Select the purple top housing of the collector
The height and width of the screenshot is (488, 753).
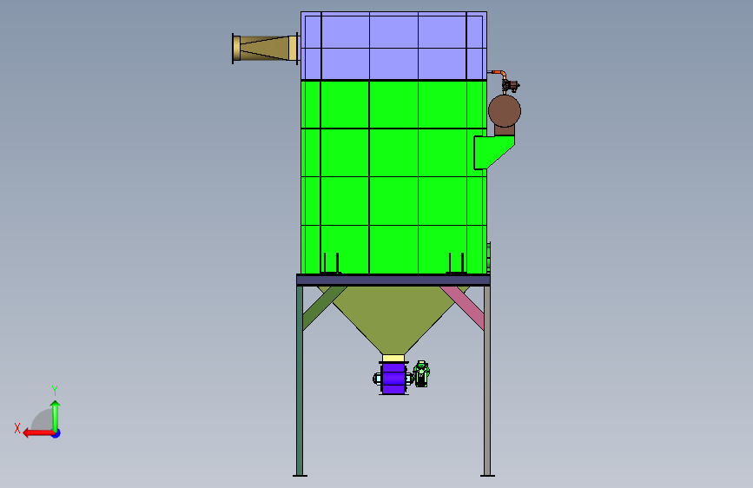pos(393,46)
